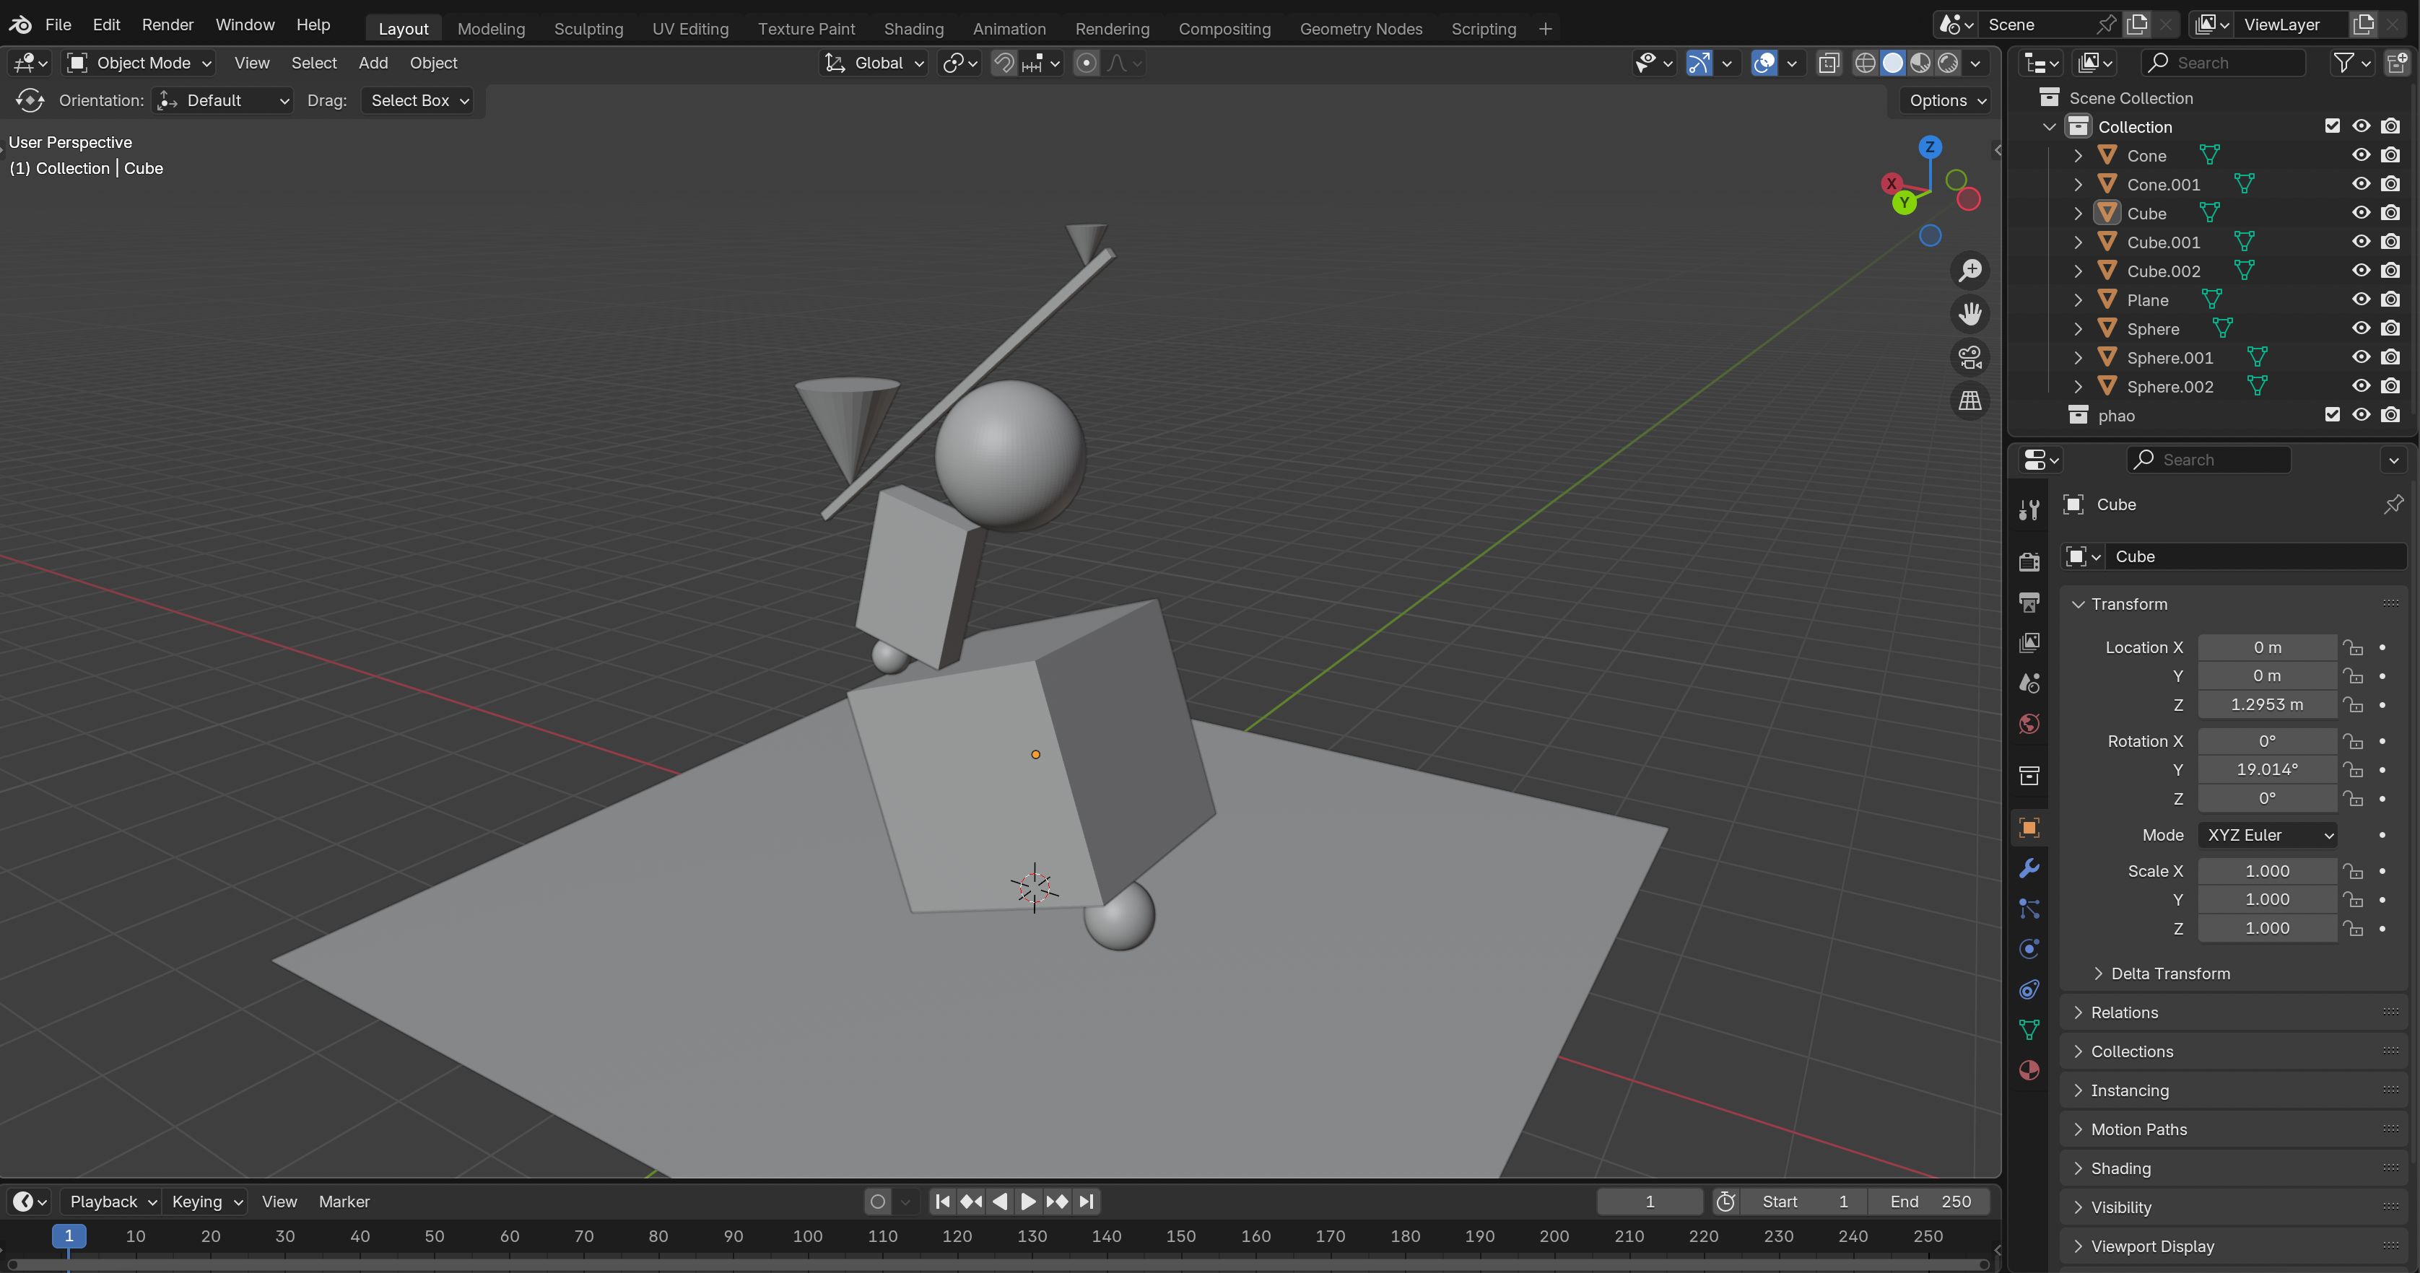Open the Render menu
This screenshot has width=2420, height=1273.
(167, 25)
